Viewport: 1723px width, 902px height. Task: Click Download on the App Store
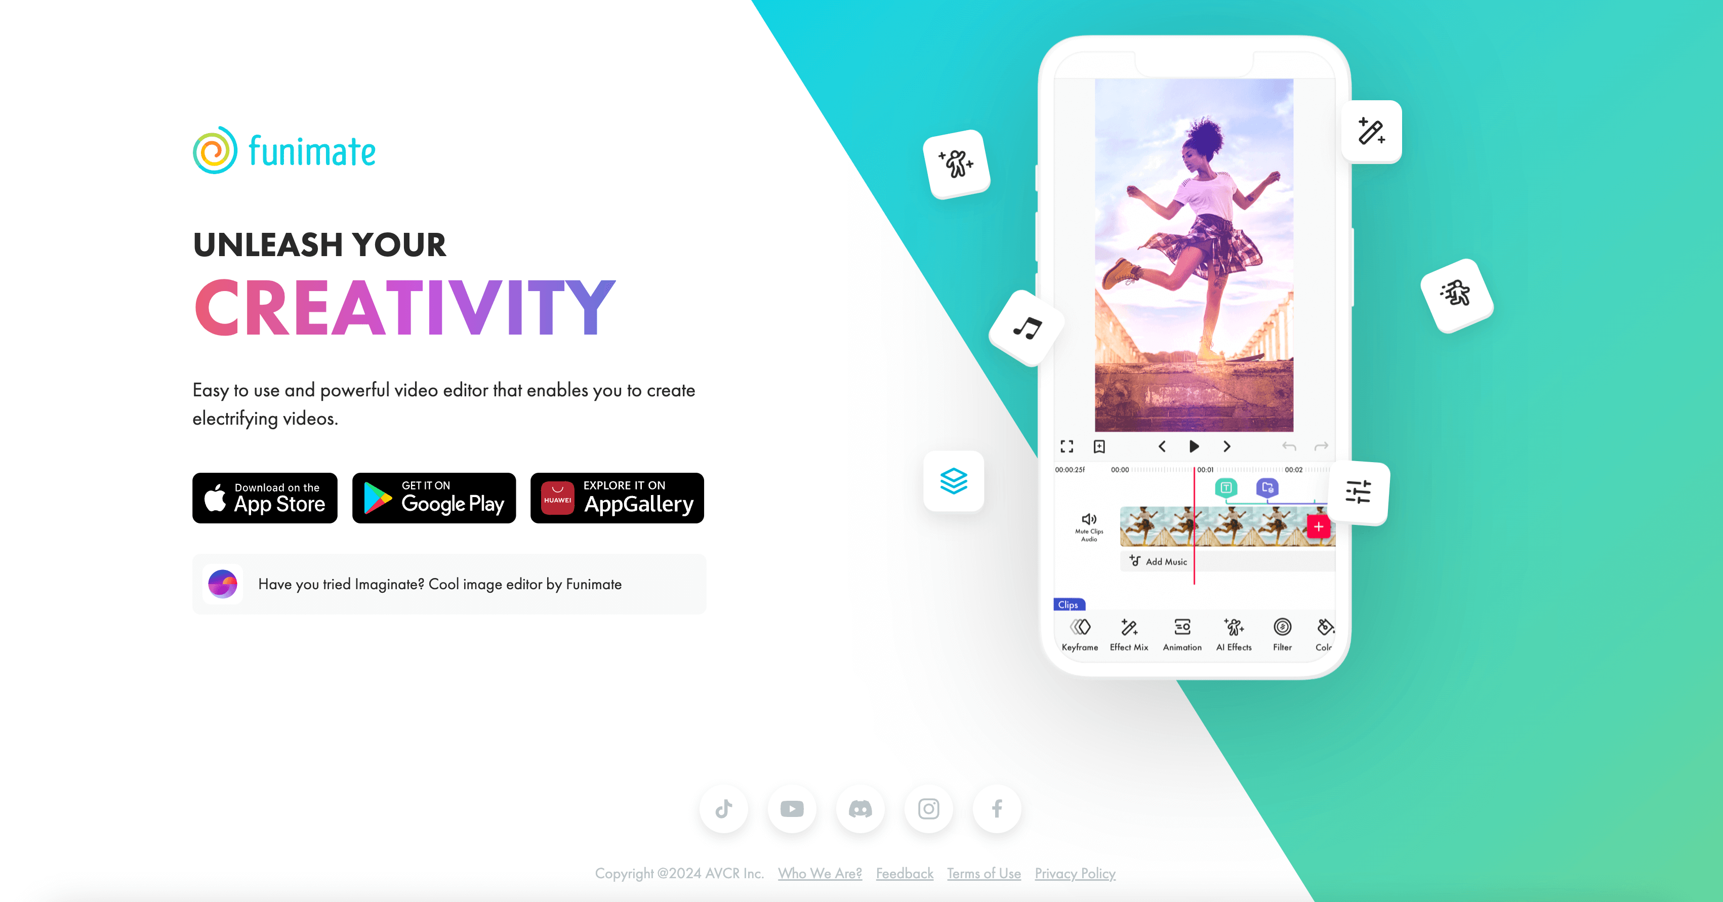pyautogui.click(x=266, y=498)
